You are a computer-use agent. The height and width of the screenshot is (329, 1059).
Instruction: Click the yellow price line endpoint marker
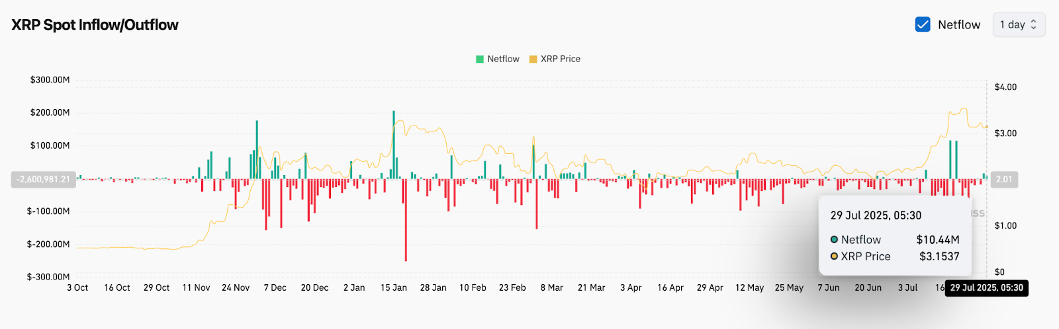pyautogui.click(x=986, y=126)
